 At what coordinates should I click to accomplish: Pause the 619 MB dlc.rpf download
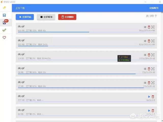tap(145, 27)
